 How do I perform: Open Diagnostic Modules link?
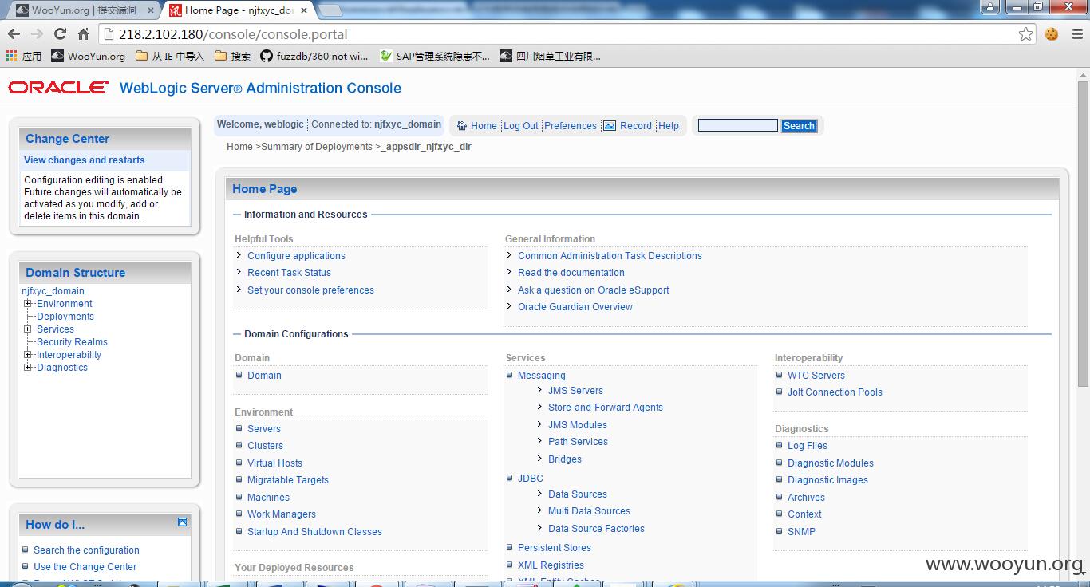click(x=831, y=463)
